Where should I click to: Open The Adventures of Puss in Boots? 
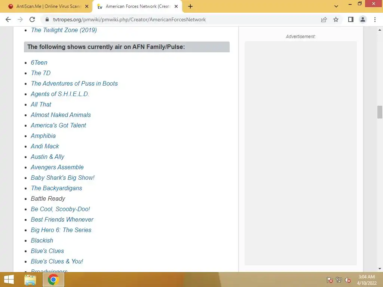point(74,83)
